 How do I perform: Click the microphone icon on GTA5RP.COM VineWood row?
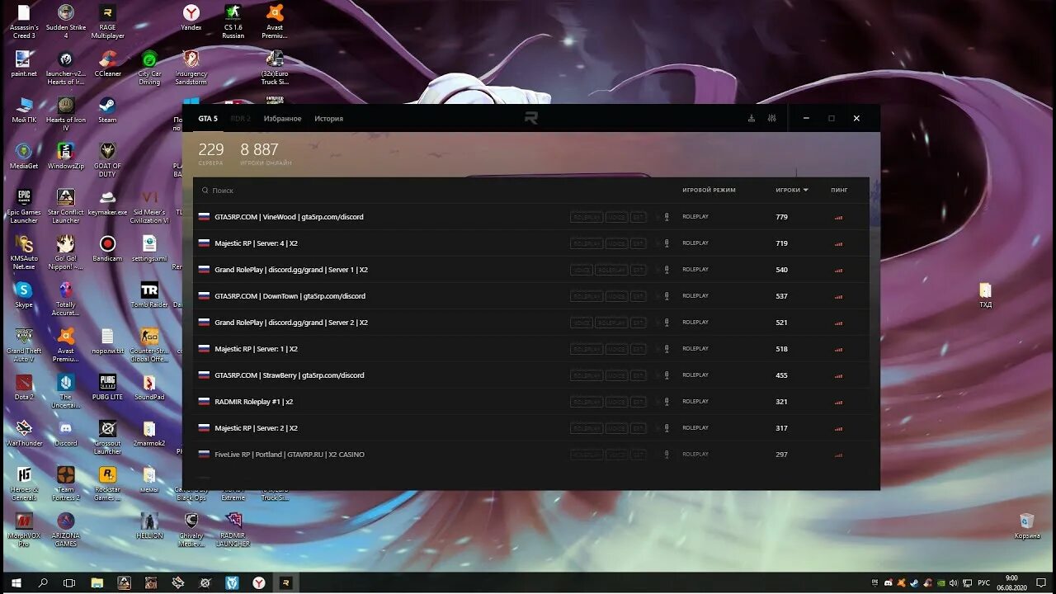(667, 217)
